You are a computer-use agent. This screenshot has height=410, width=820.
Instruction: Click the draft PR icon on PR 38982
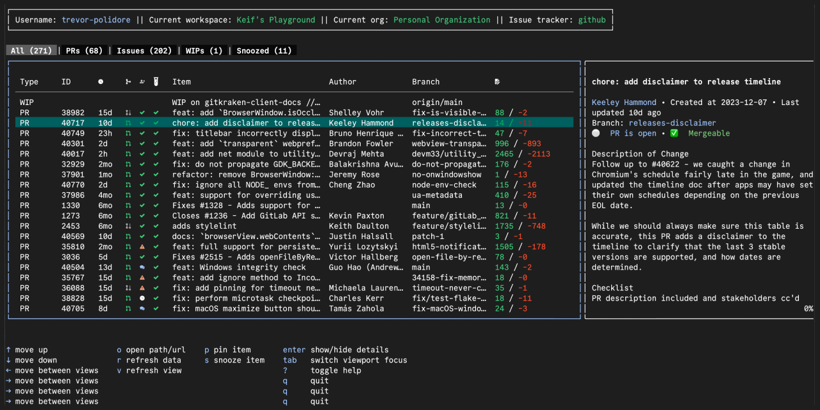point(128,113)
